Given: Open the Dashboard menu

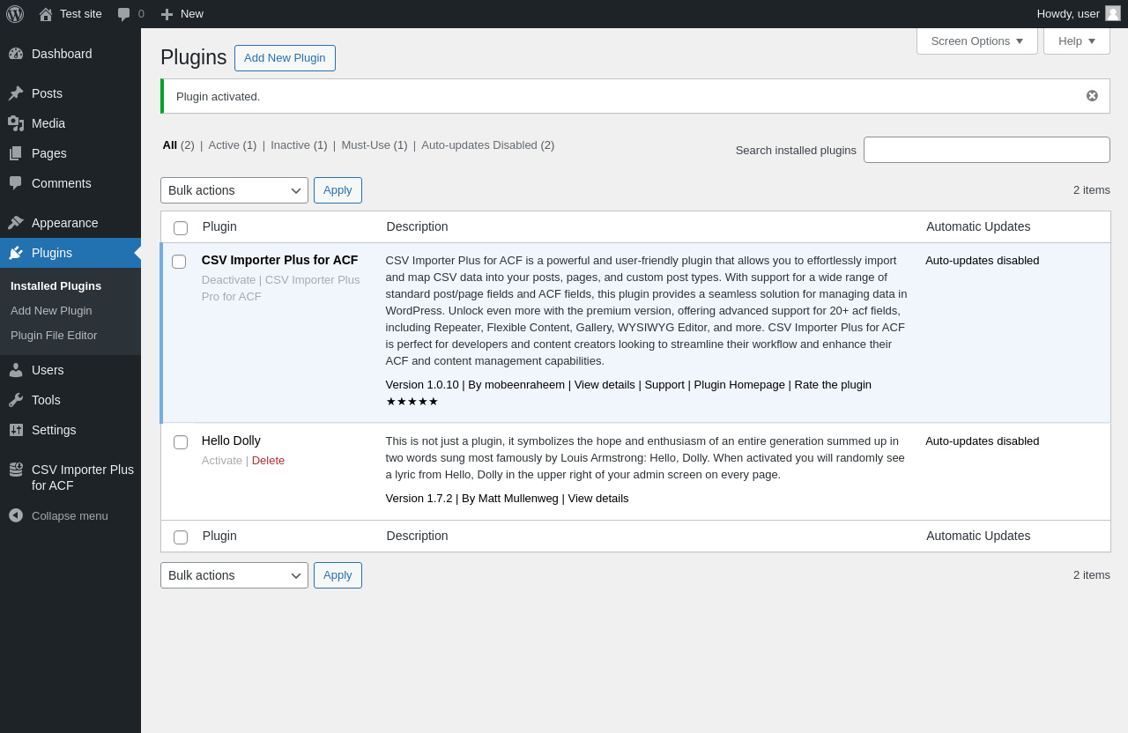Looking at the screenshot, I should [62, 54].
